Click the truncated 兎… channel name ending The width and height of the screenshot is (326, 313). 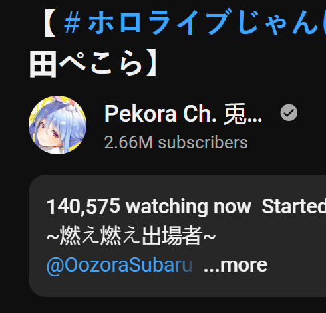pyautogui.click(x=243, y=114)
